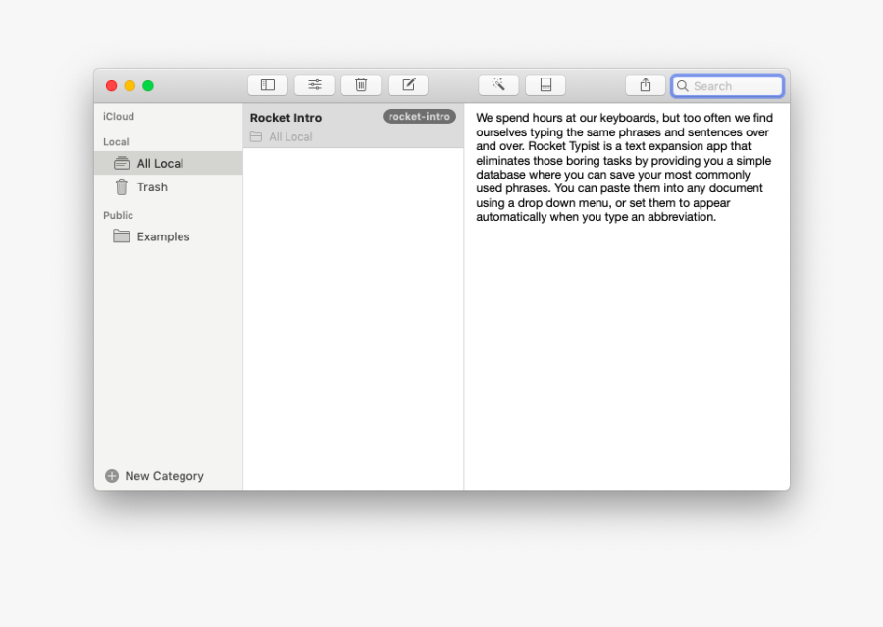Toggle the sidebar visibility icon
This screenshot has height=627, width=883.
pos(267,84)
